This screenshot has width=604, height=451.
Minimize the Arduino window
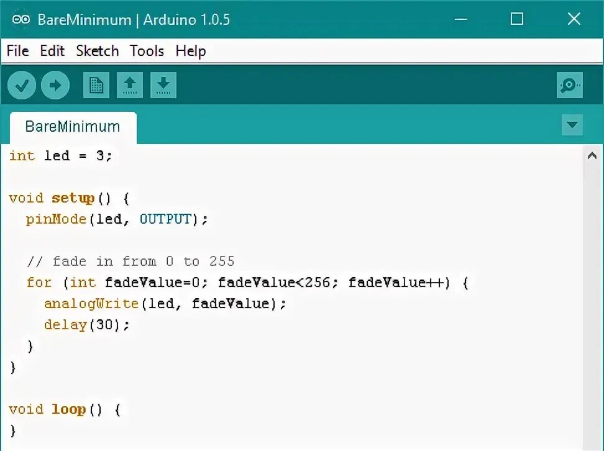pyautogui.click(x=461, y=19)
